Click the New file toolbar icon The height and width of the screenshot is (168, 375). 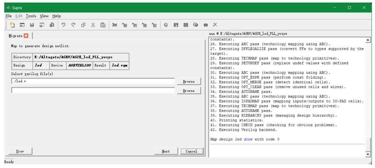click(x=13, y=25)
